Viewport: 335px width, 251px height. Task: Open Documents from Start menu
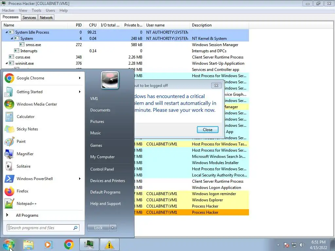coord(100,110)
